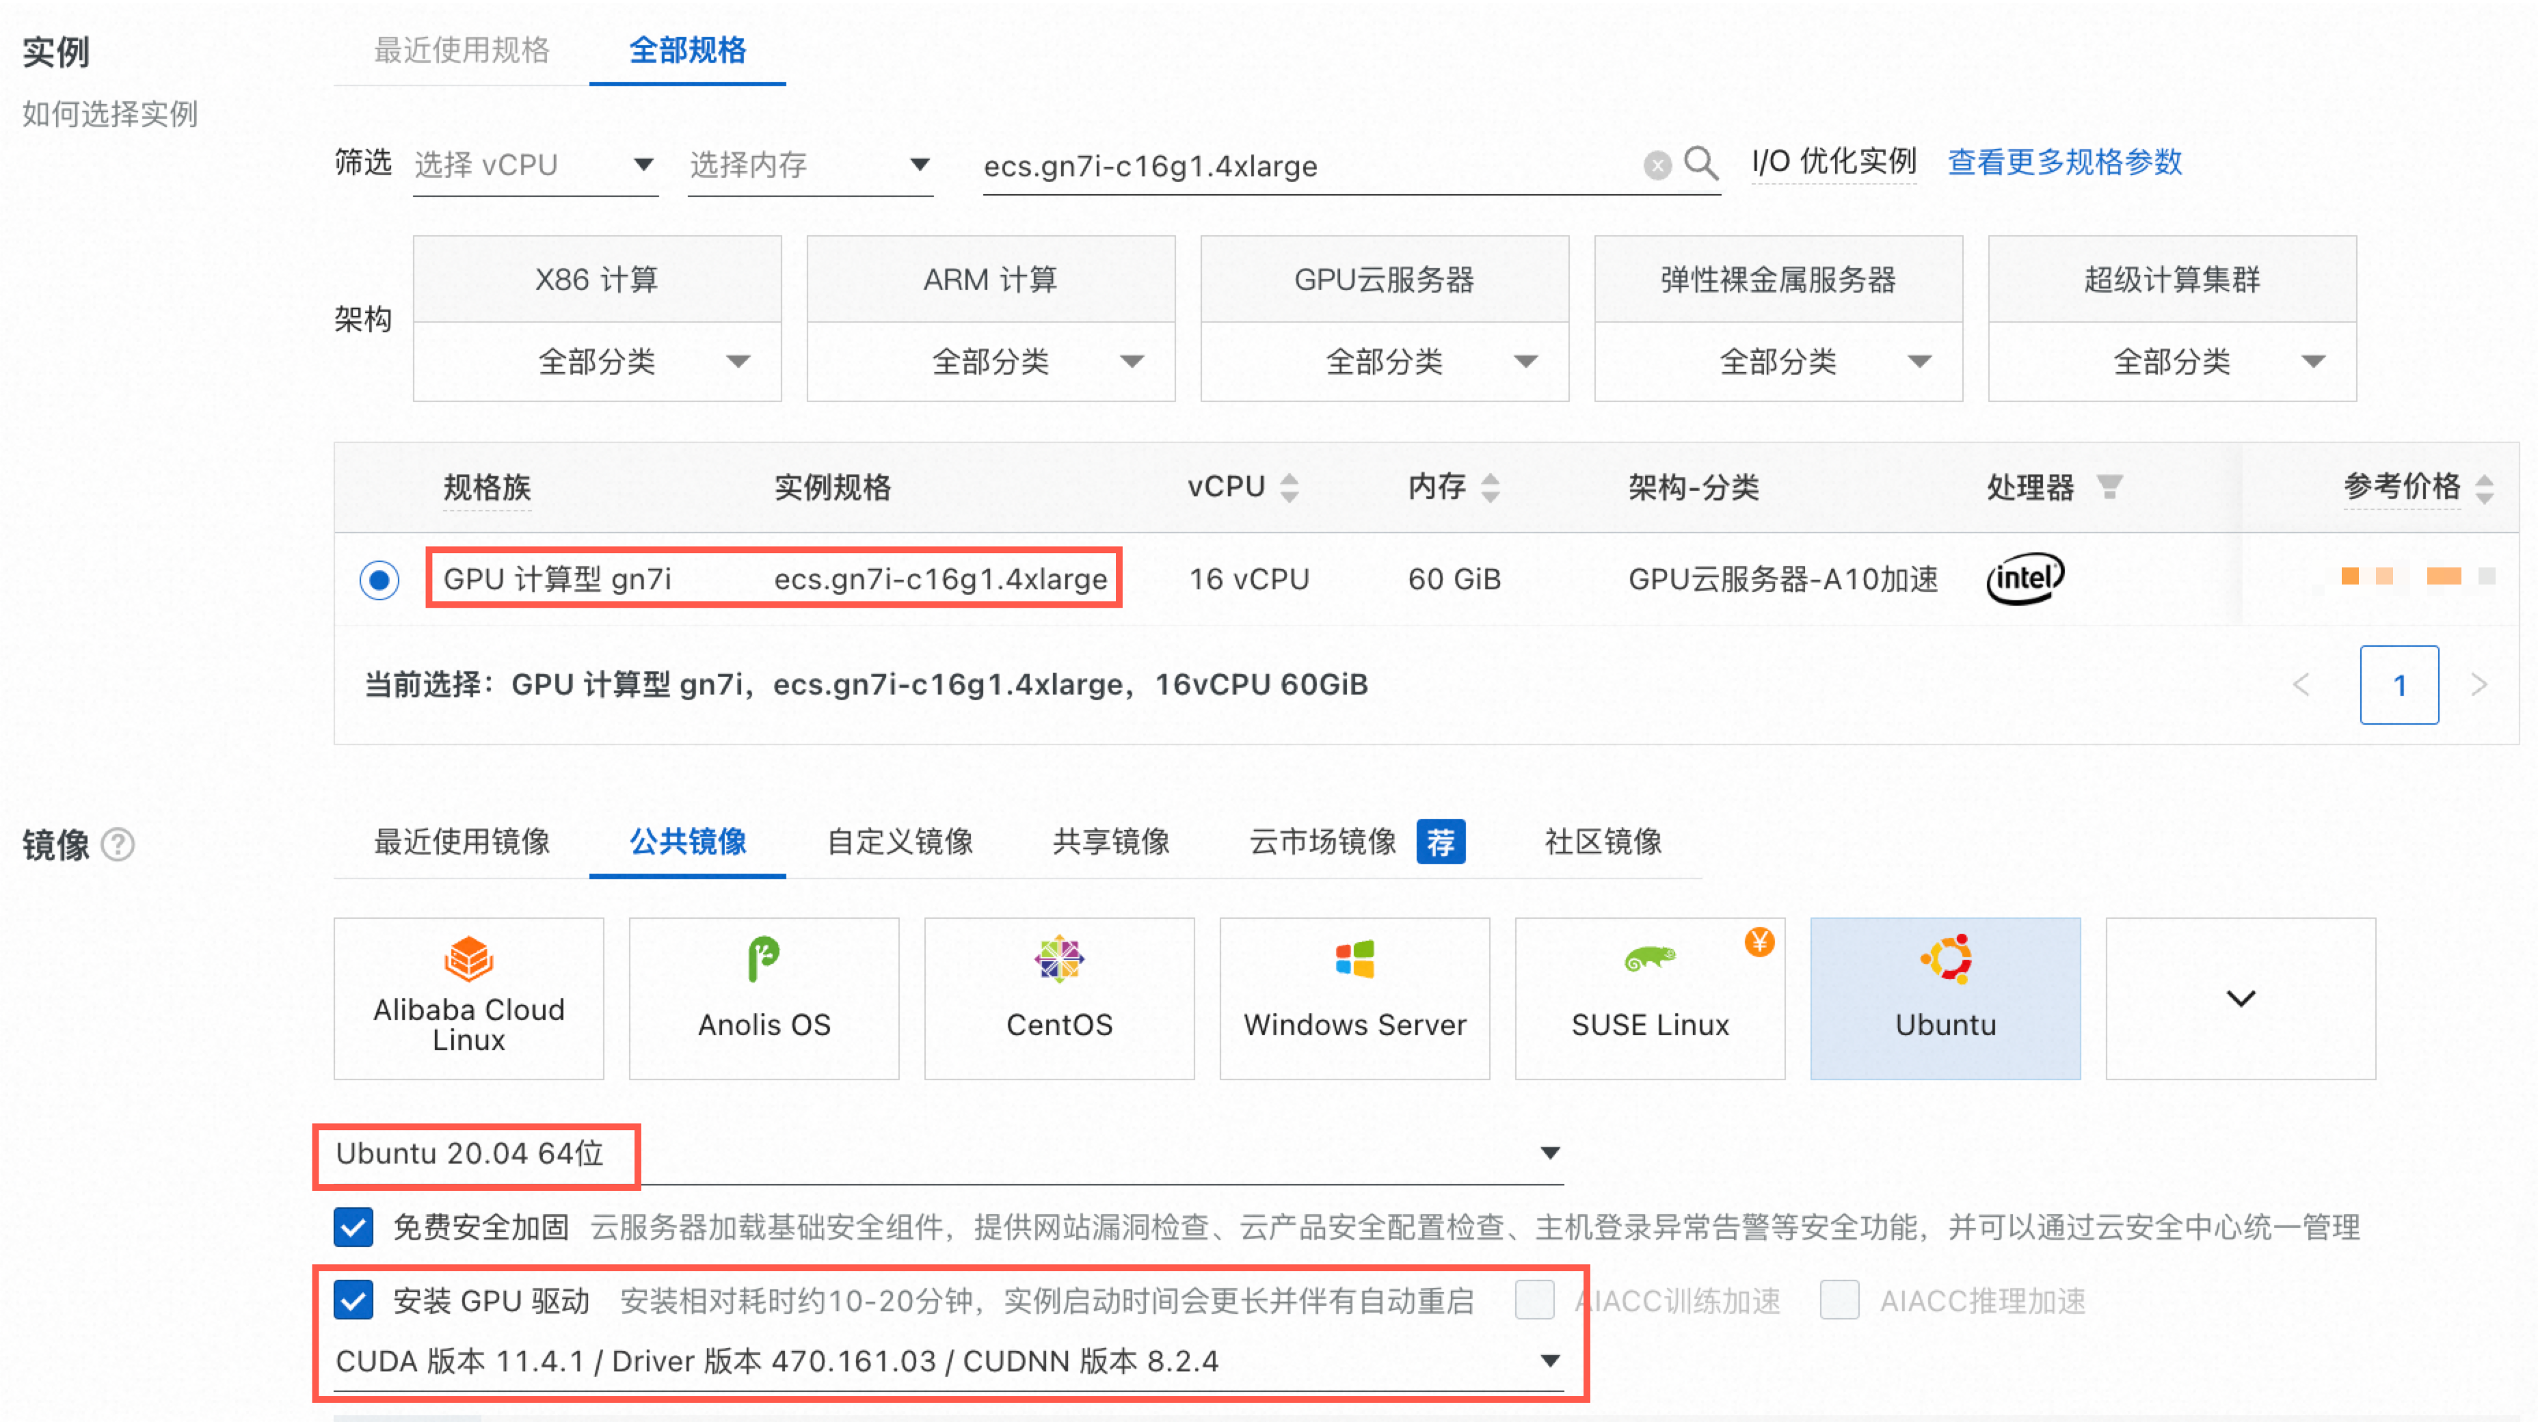This screenshot has width=2538, height=1422.
Task: Switch to 最近使用规格 tab
Action: pyautogui.click(x=461, y=51)
